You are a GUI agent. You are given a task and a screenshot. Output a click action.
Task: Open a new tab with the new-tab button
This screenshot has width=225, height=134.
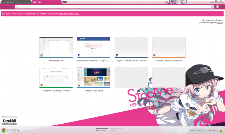[x=65, y=2]
